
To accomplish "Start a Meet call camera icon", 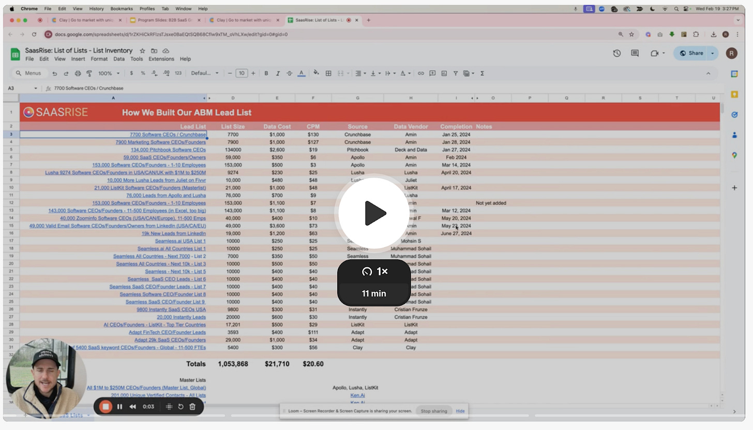I will click(x=654, y=53).
